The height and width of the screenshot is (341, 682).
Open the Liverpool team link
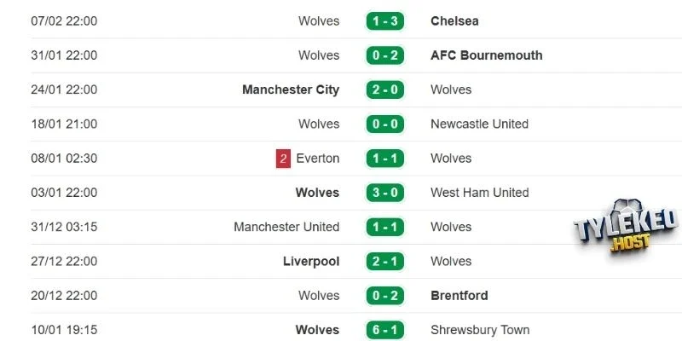pos(311,261)
